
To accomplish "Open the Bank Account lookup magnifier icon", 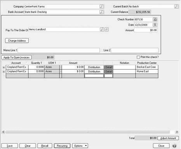I will pos(102,12).
